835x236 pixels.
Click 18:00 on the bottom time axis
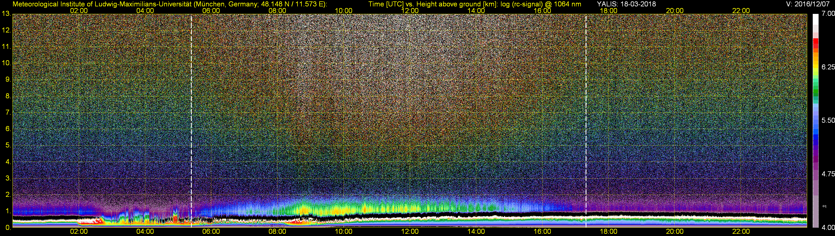pos(608,232)
